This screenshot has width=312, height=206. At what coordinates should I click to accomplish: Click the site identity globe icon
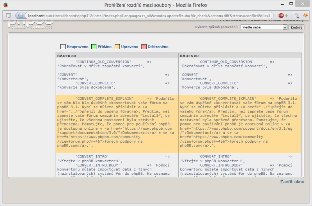[x=21, y=16]
